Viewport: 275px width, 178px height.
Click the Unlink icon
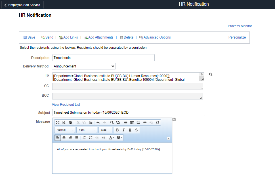pyautogui.click(x=151, y=122)
